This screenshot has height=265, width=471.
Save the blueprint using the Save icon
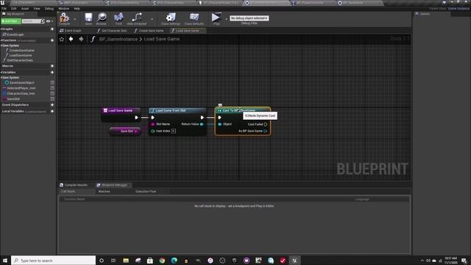click(88, 18)
